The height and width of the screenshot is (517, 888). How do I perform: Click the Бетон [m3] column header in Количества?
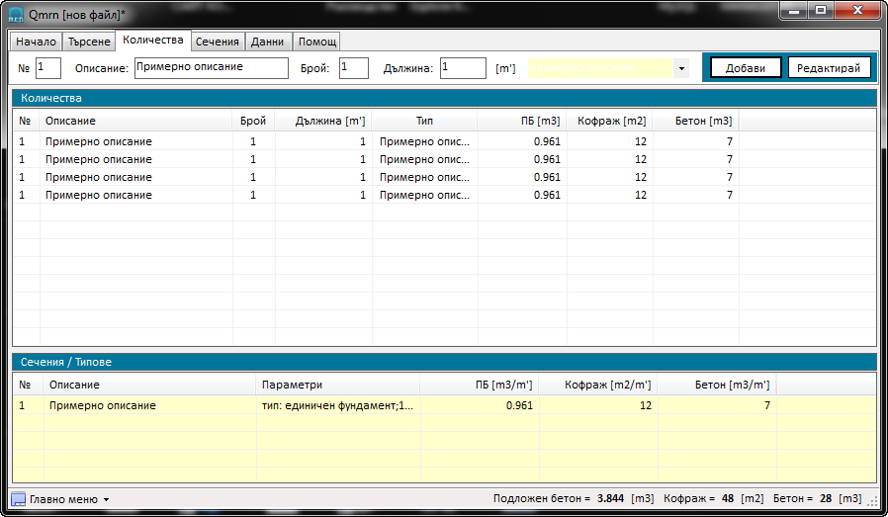(696, 121)
